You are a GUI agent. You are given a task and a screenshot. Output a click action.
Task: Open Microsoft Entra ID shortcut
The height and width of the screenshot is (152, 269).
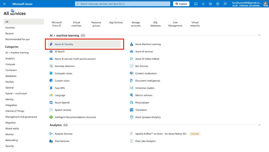[57, 24]
